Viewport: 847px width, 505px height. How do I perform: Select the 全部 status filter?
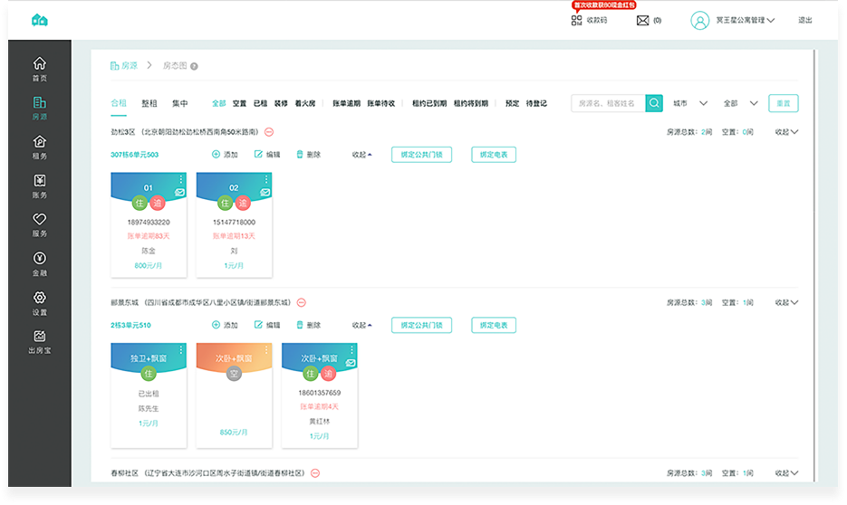click(x=219, y=103)
